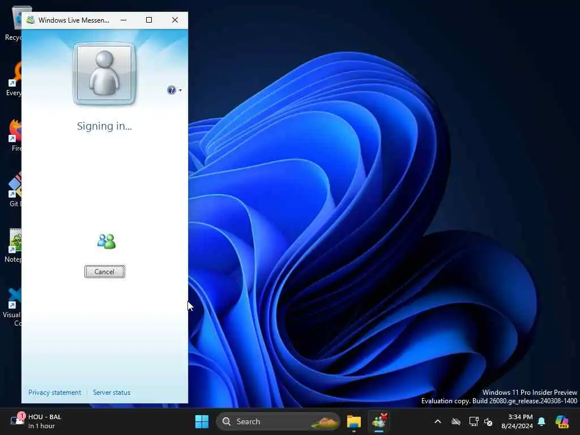Cancel the Messenger sign-in
This screenshot has height=435, width=580.
(x=105, y=271)
